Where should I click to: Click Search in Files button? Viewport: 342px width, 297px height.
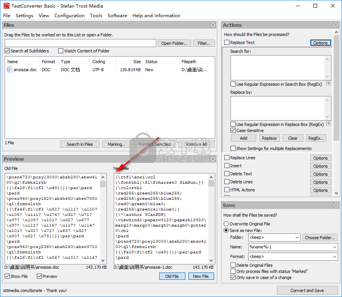80,144
